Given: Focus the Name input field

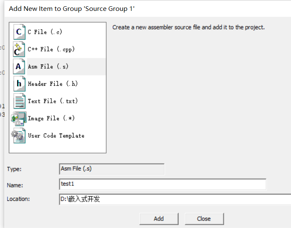Looking at the screenshot, I should click(x=163, y=184).
